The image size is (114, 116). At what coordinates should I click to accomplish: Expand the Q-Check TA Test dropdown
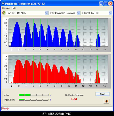tap(110, 13)
